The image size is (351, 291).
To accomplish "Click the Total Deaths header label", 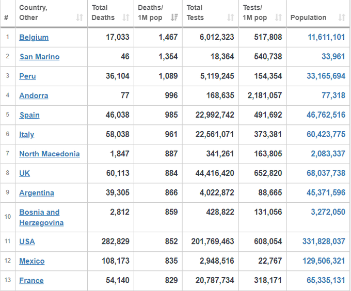I will pos(103,12).
